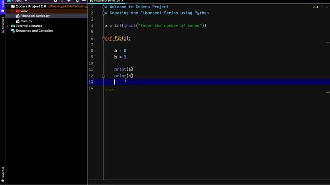330x185 pixels.
Task: Select the Coders Project 2.0 root folder
Action: tap(31, 6)
